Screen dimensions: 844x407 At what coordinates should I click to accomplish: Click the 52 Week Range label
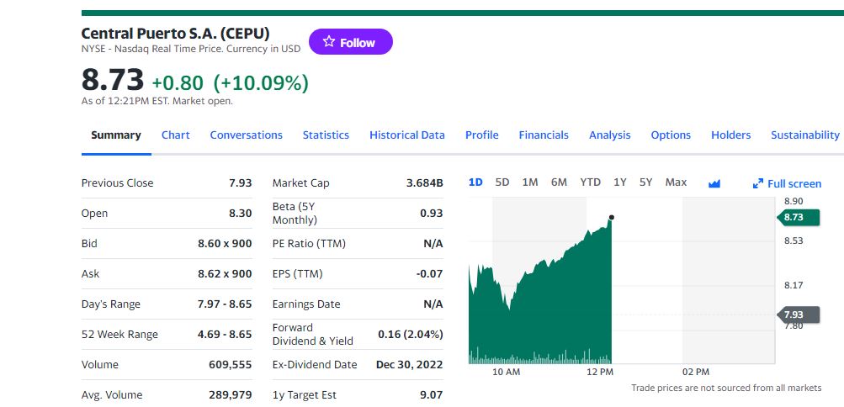tap(119, 335)
